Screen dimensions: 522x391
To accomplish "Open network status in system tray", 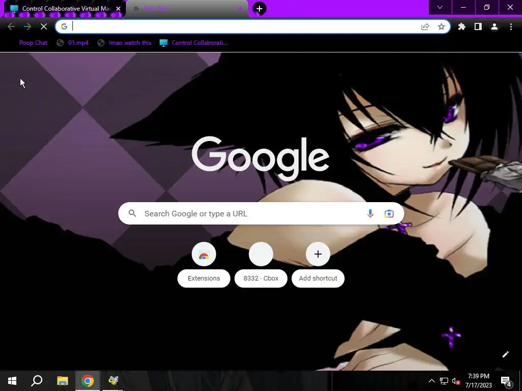I will (x=444, y=381).
